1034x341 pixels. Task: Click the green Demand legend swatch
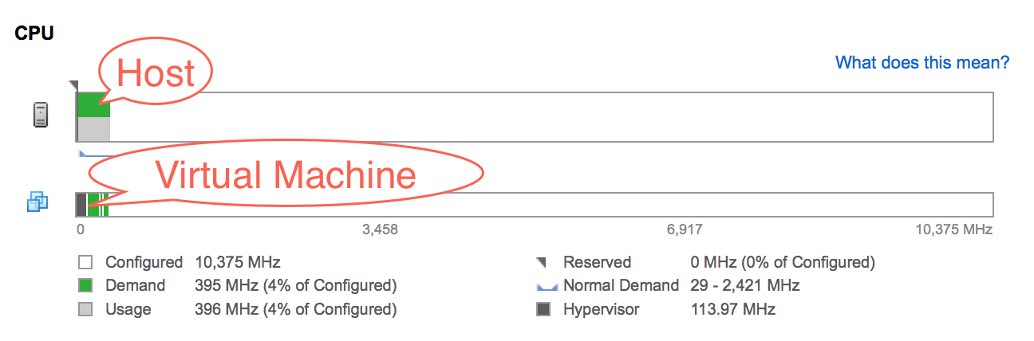(85, 285)
